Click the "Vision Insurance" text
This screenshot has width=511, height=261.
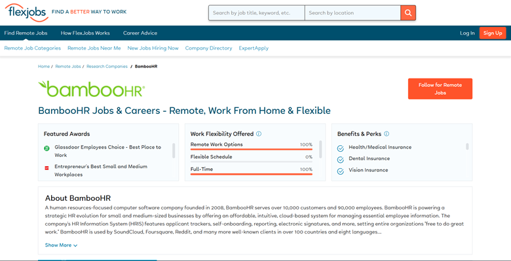pos(368,170)
